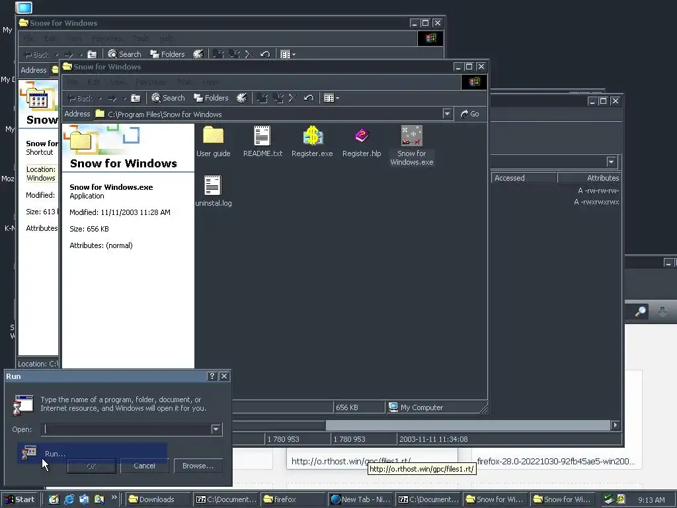The image size is (677, 508).
Task: Open View menu in front Snow for Windows window
Action: click(x=118, y=82)
